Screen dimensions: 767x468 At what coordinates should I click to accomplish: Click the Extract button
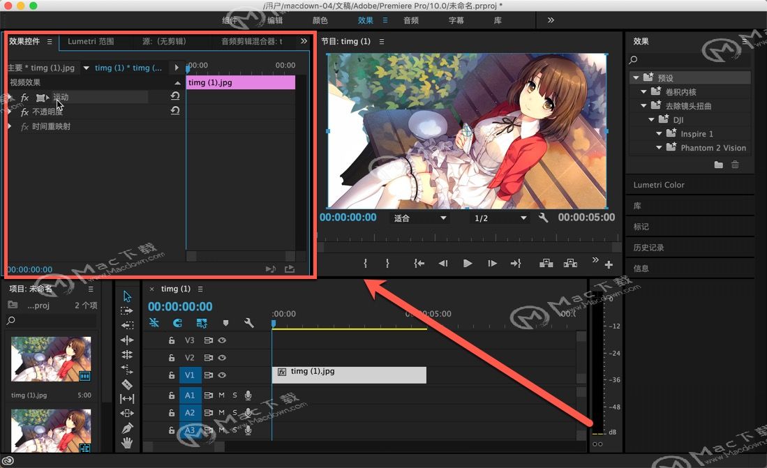coord(570,264)
